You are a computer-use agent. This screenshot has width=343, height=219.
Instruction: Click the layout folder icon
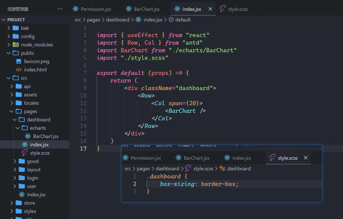coord(22,170)
